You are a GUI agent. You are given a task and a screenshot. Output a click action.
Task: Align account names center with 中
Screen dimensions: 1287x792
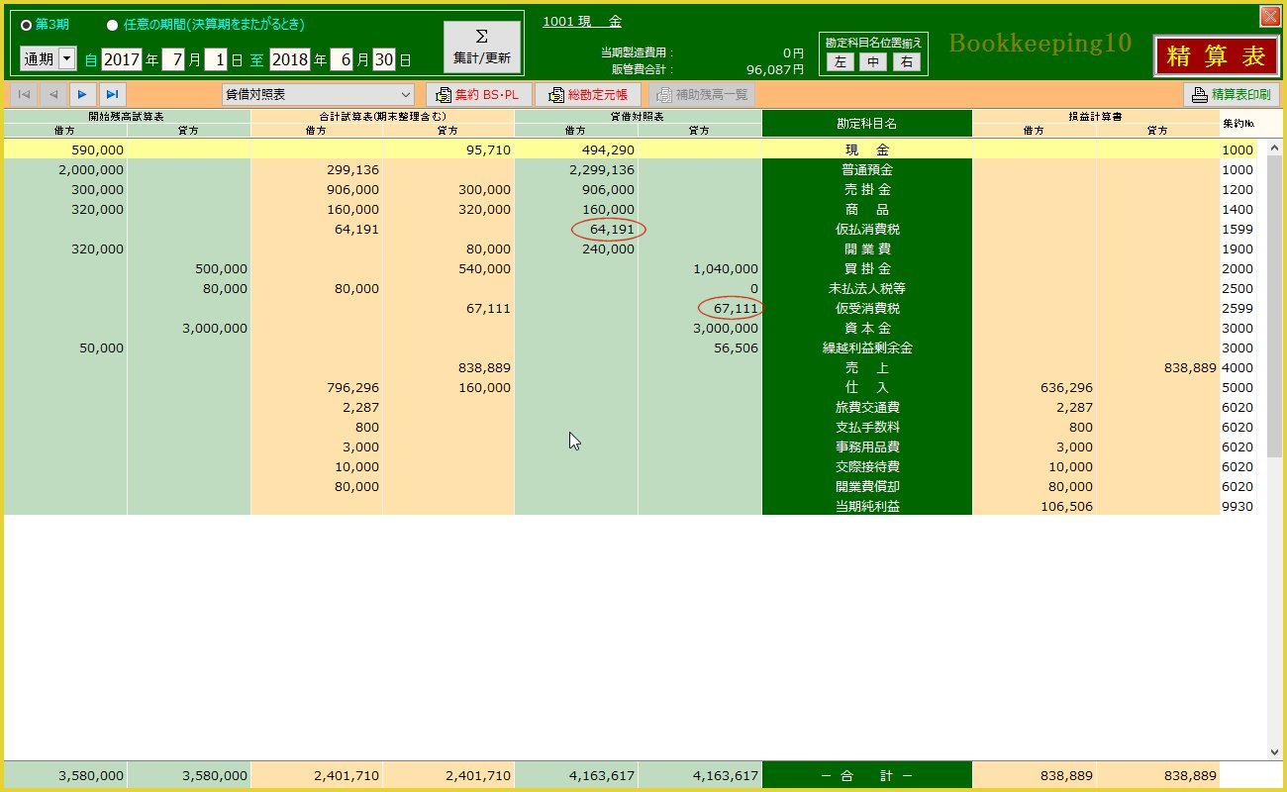872,62
